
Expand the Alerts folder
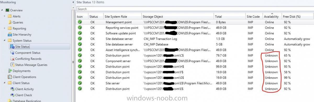[5, 16]
